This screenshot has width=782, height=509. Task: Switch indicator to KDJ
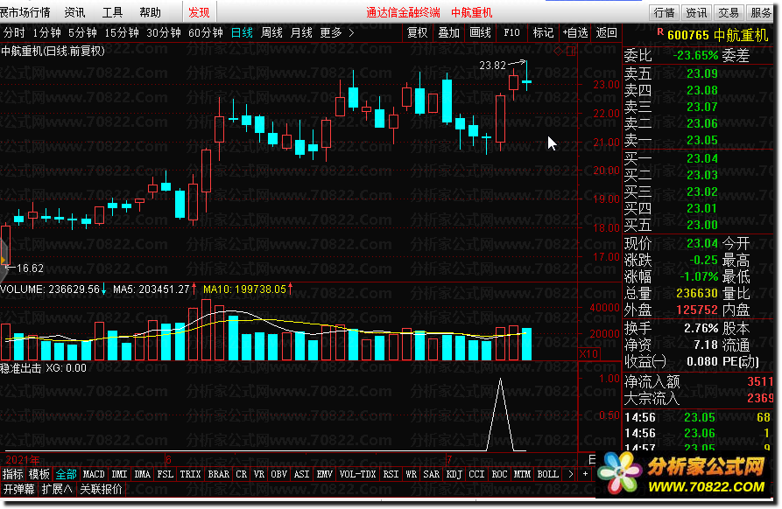coord(454,474)
